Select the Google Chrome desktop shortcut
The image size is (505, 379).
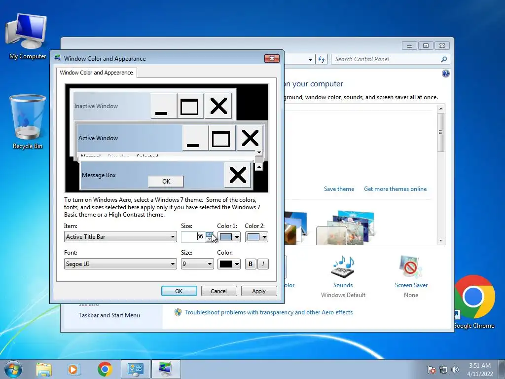pos(474,302)
